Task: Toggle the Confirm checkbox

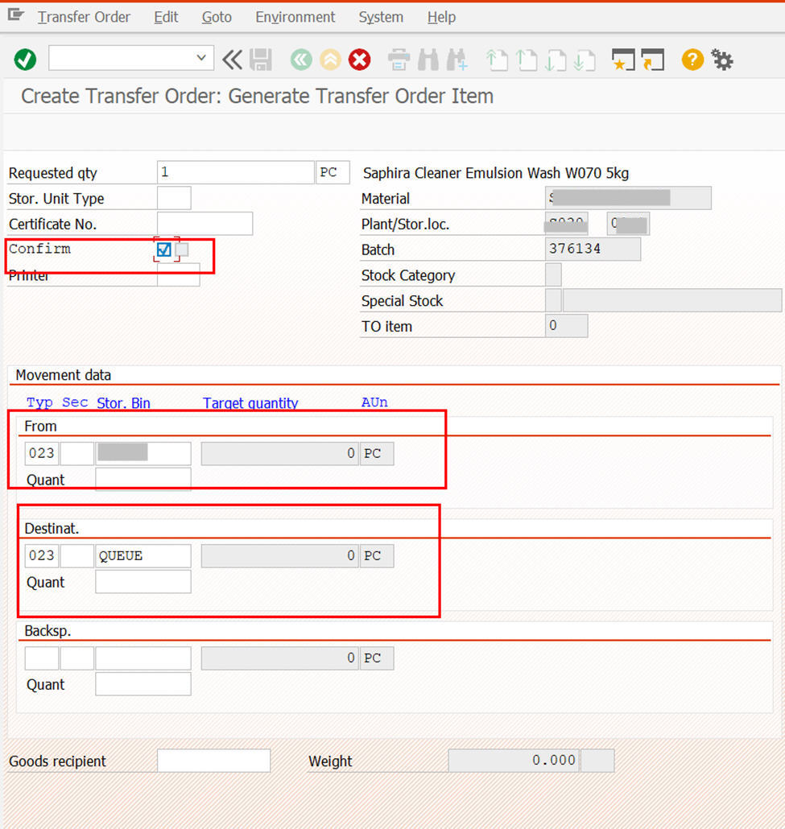Action: coord(164,250)
